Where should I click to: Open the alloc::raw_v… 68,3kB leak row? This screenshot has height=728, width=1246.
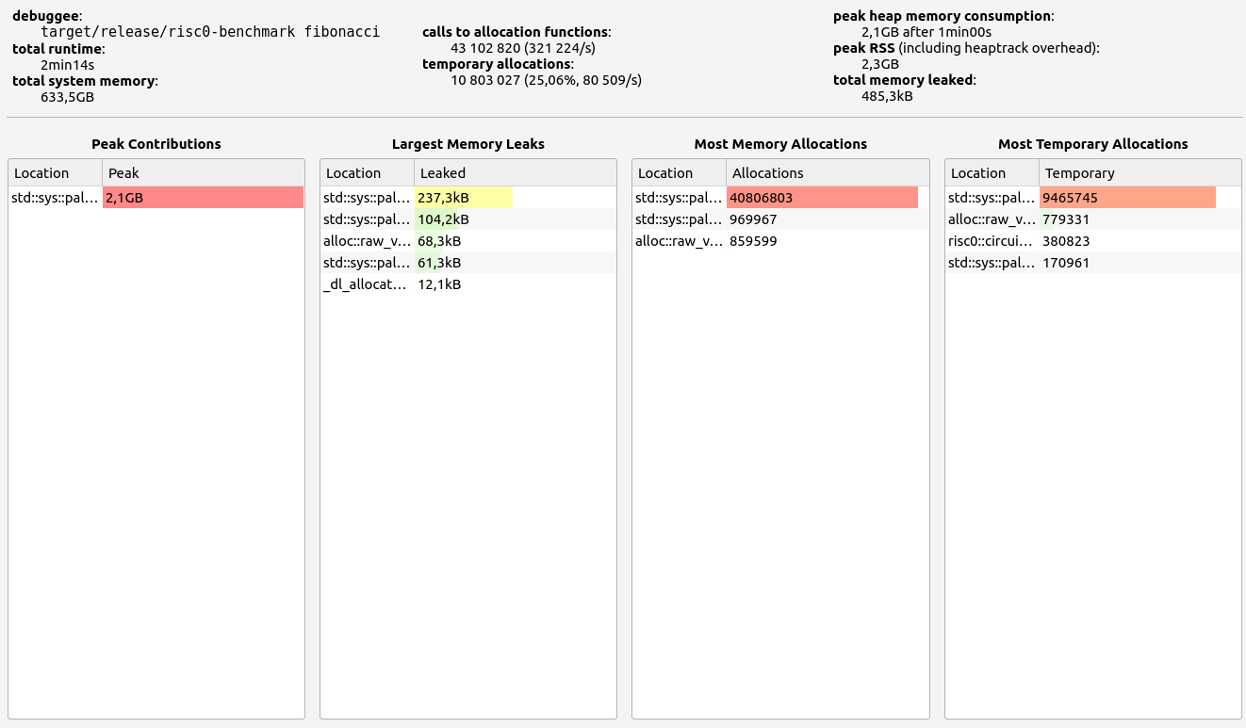tap(467, 241)
